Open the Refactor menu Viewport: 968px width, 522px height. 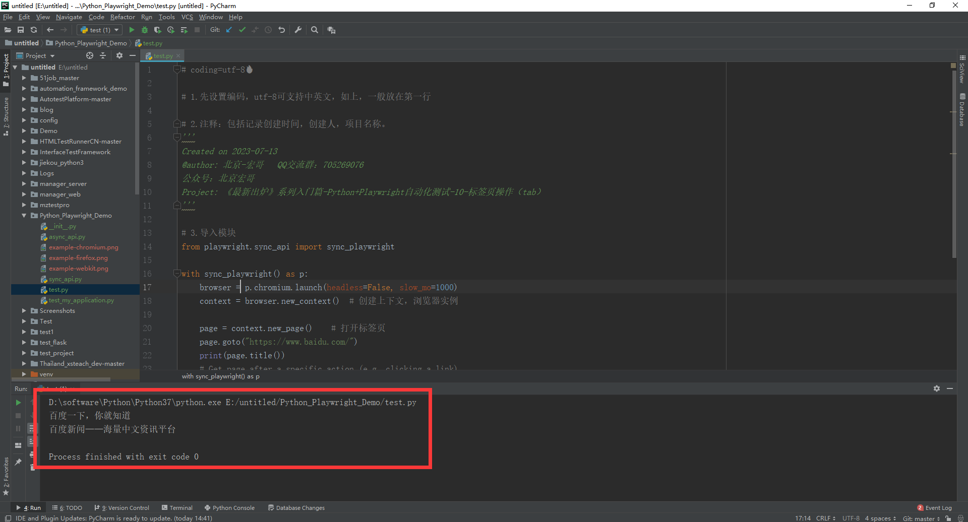tap(123, 17)
